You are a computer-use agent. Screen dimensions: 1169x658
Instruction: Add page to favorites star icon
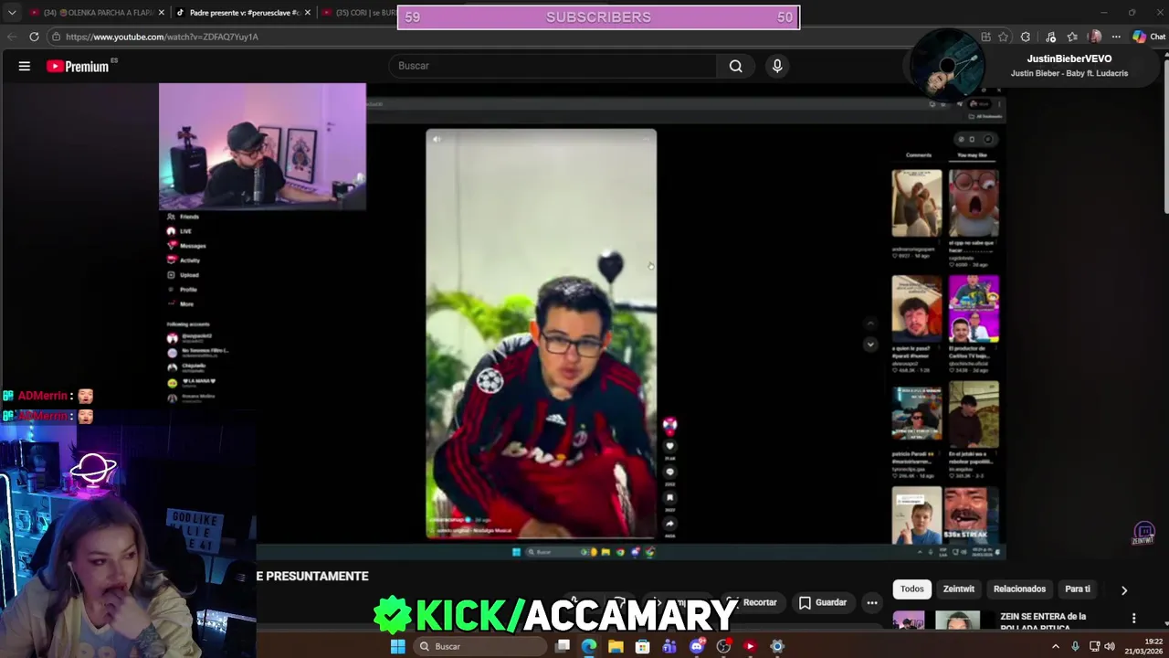pyautogui.click(x=1004, y=37)
